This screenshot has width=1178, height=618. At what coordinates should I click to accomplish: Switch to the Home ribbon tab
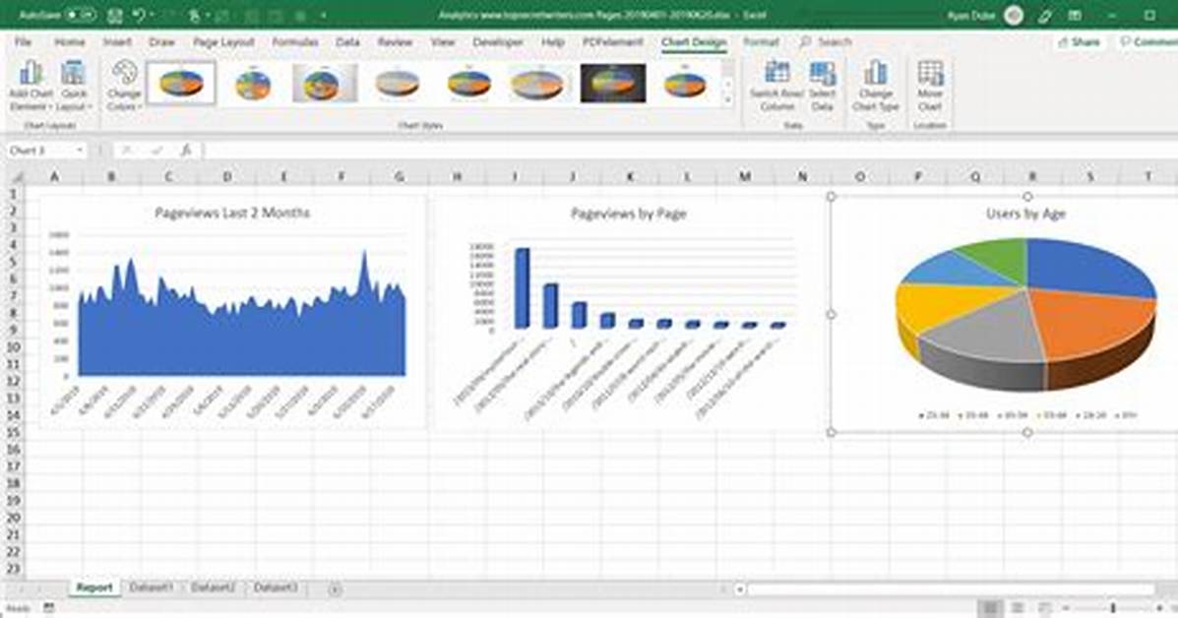coord(69,42)
